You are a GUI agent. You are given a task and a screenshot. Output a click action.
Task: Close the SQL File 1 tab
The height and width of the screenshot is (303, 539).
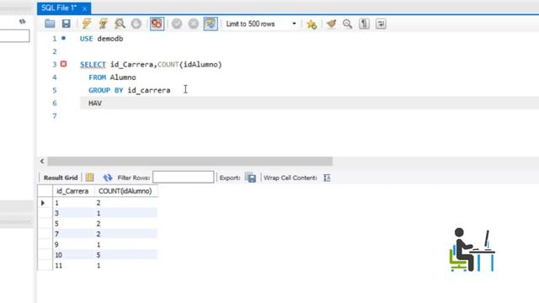click(84, 8)
